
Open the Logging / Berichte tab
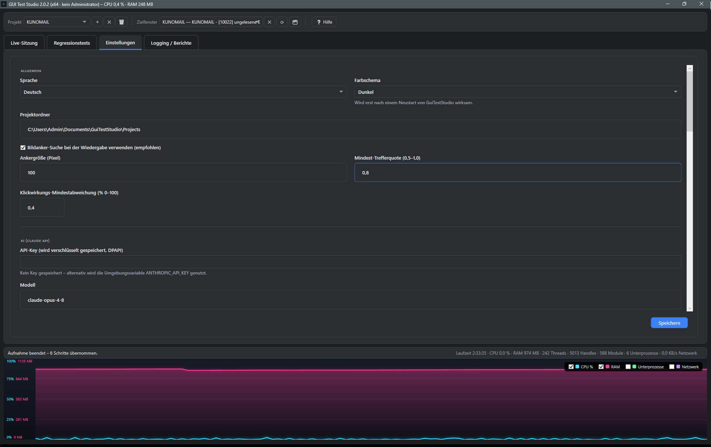pos(171,43)
